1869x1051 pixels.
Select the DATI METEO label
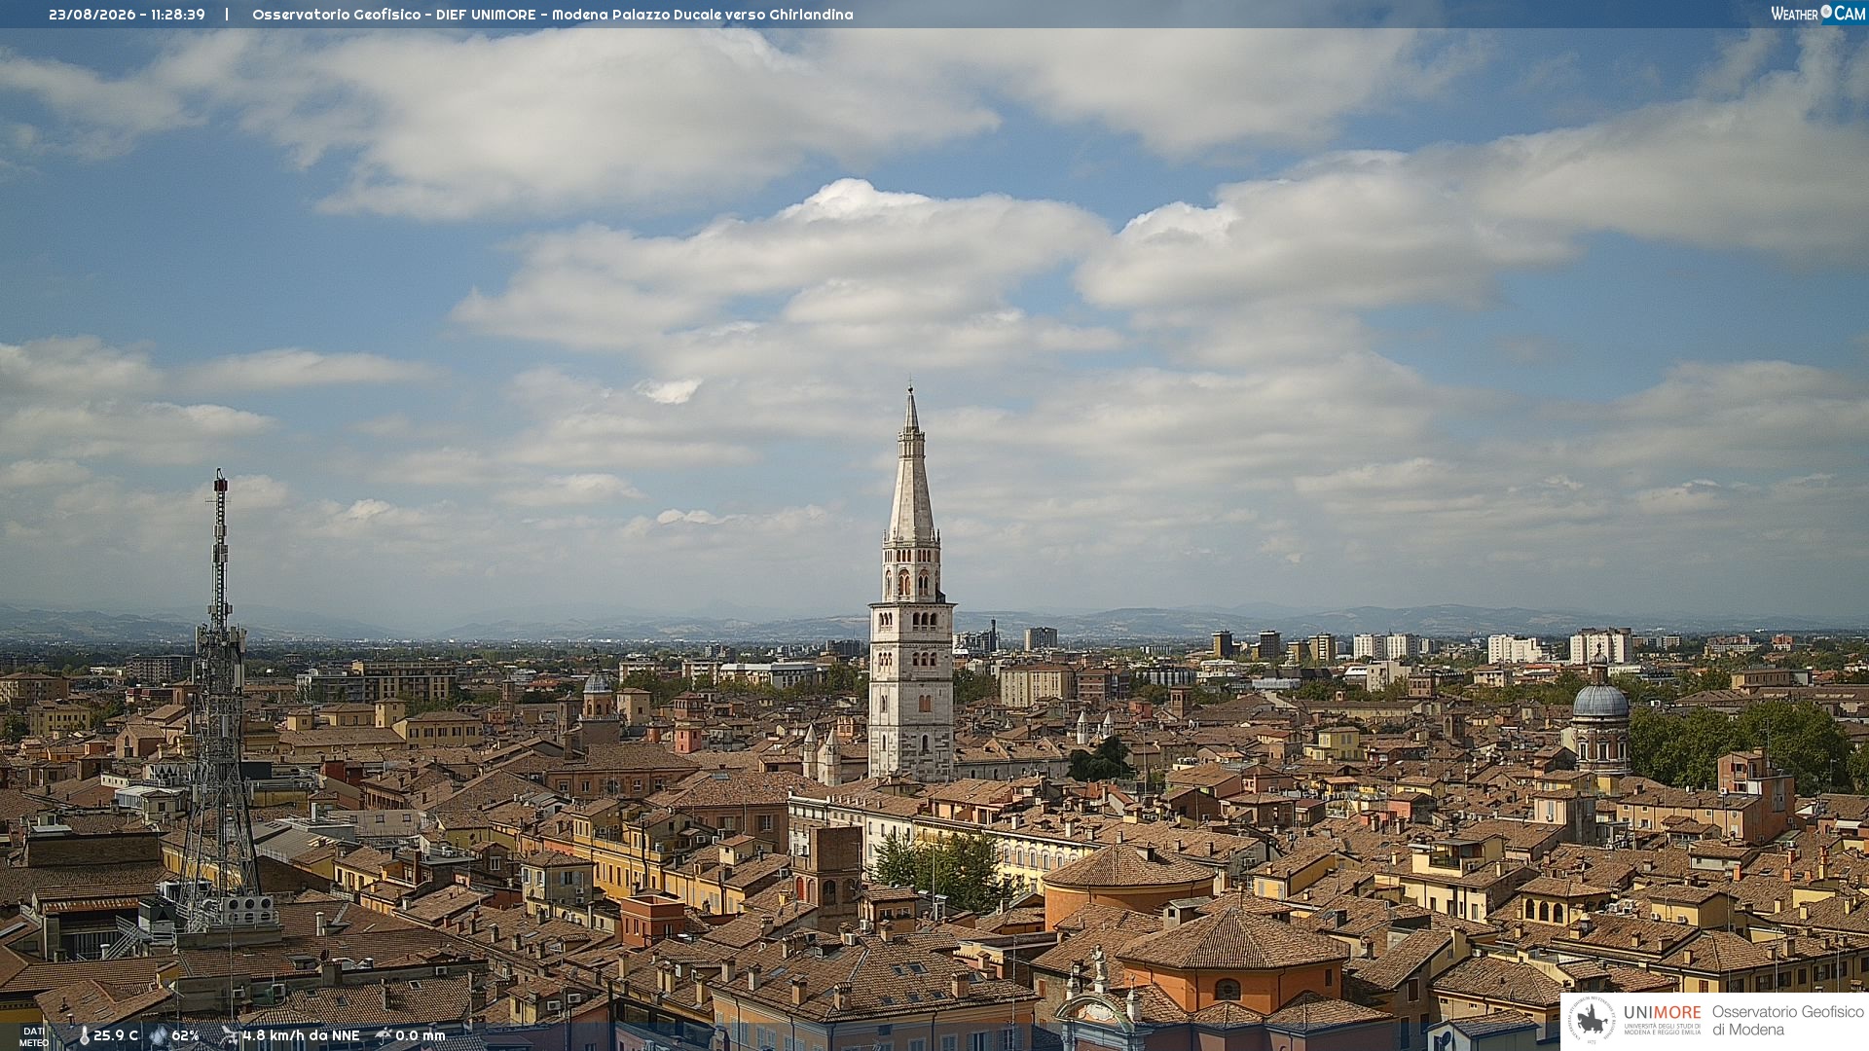[x=33, y=1036]
